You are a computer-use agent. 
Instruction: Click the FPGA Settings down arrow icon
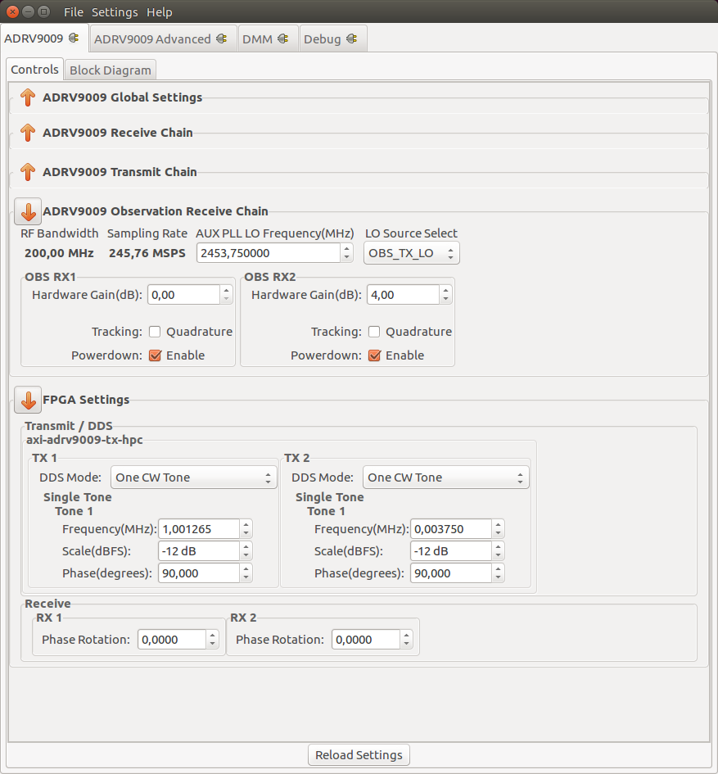[27, 400]
